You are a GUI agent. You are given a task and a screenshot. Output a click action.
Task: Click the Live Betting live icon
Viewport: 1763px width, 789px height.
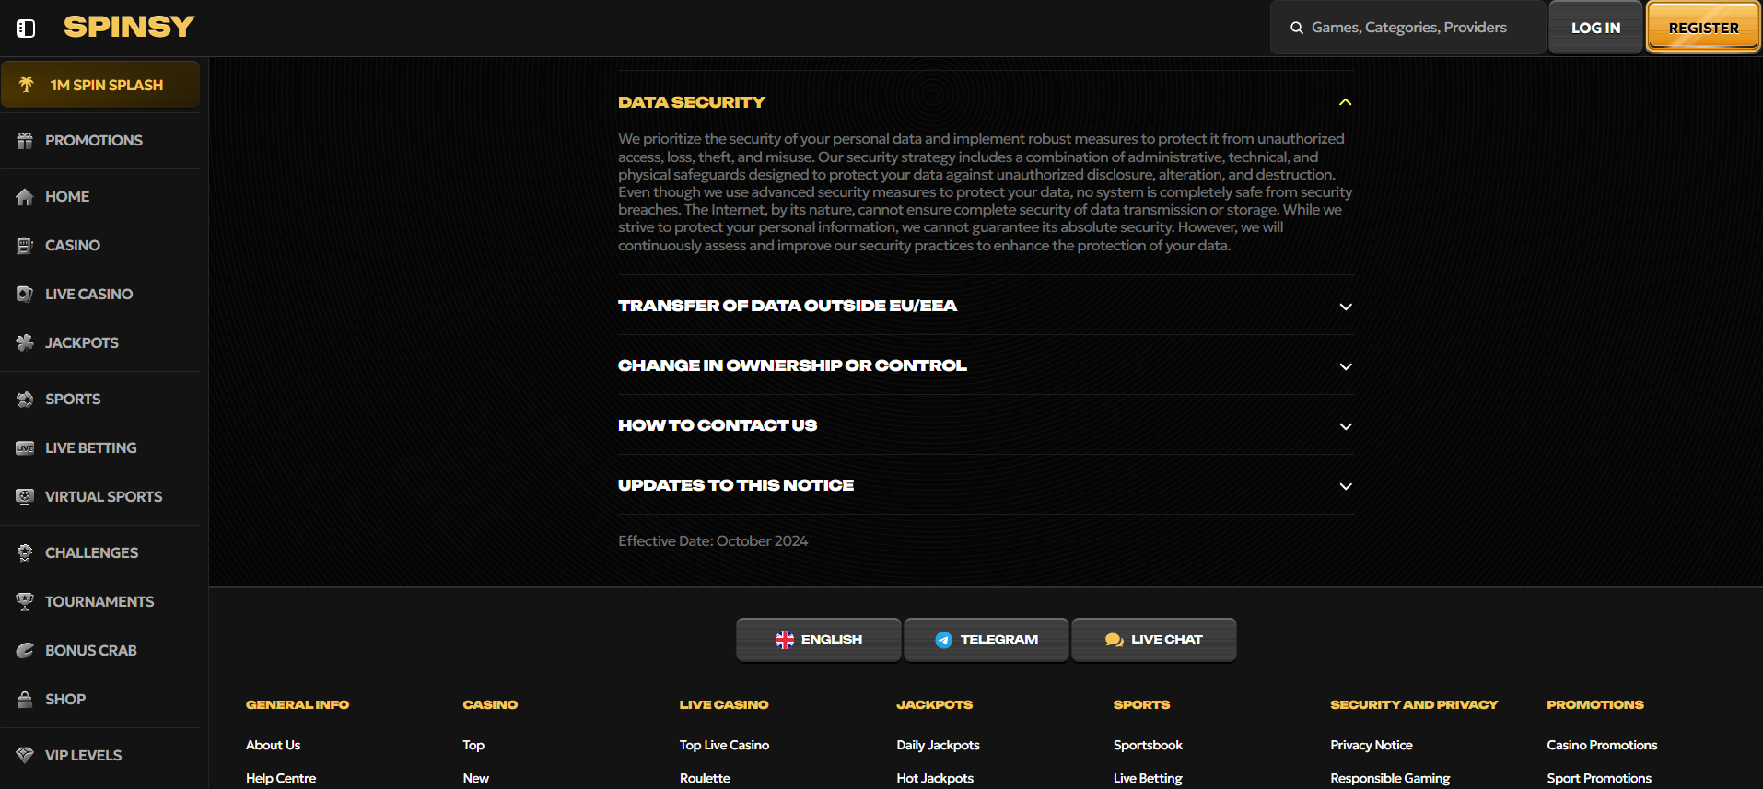[25, 448]
